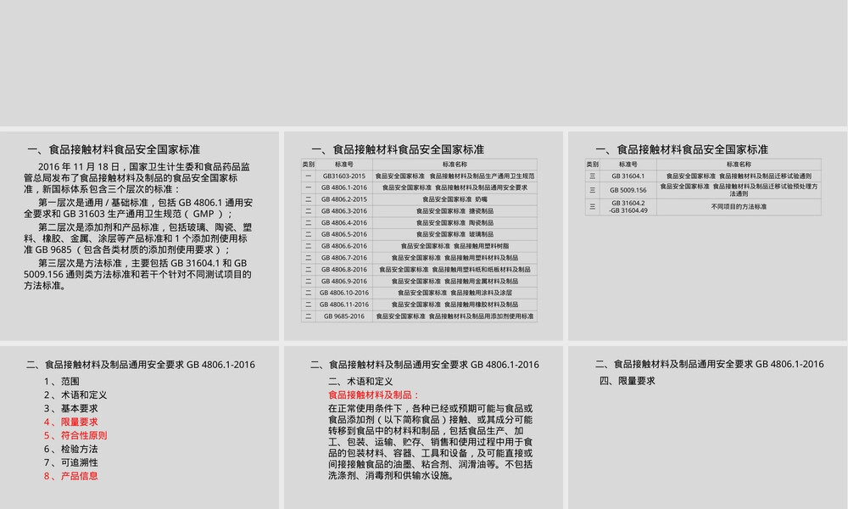
Task: Click table cell 'GB 4806.8-2016'
Action: pyautogui.click(x=344, y=270)
